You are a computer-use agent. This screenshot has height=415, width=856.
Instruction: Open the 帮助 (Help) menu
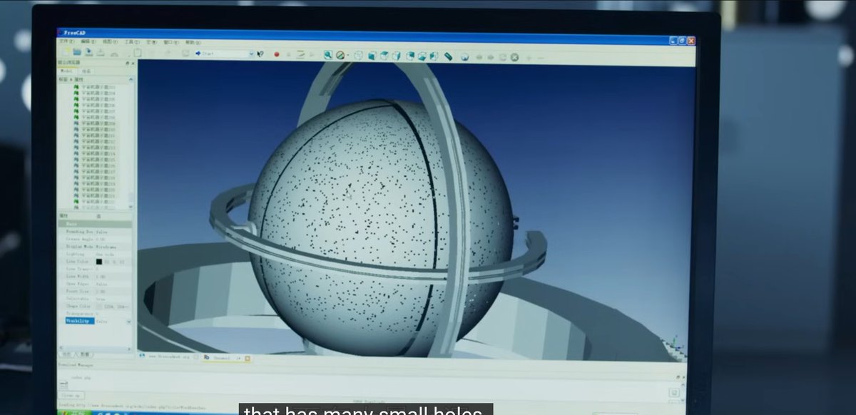pyautogui.click(x=193, y=42)
